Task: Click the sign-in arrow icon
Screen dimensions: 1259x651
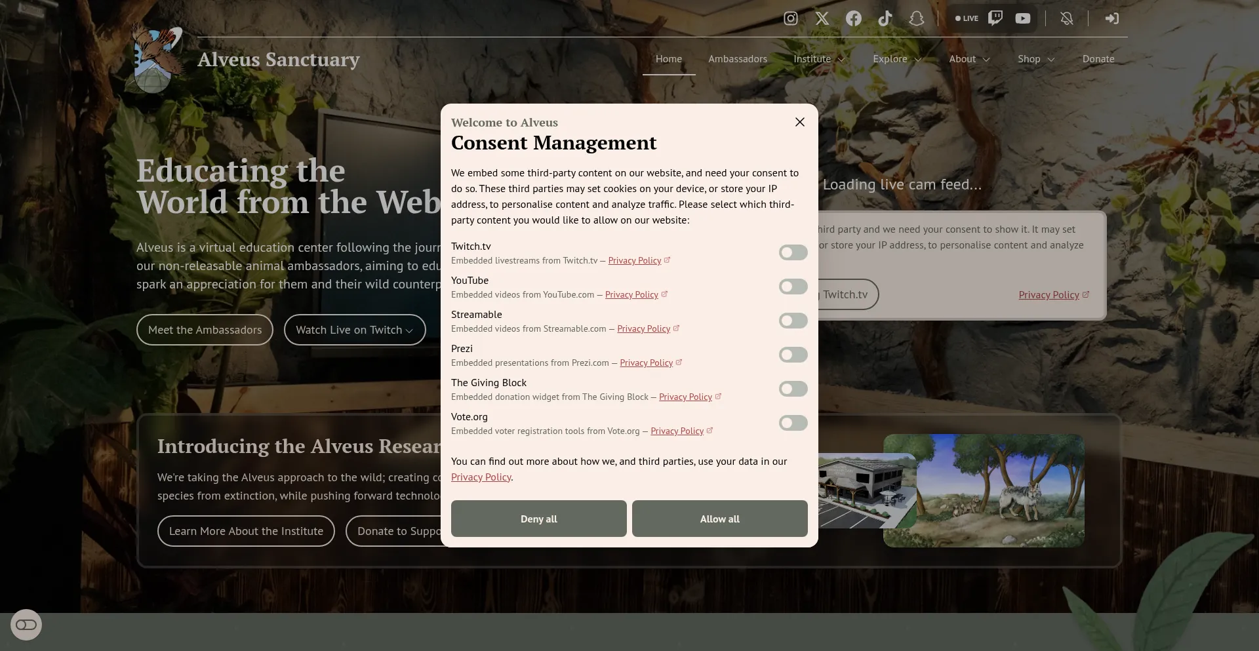Action: coord(1111,18)
